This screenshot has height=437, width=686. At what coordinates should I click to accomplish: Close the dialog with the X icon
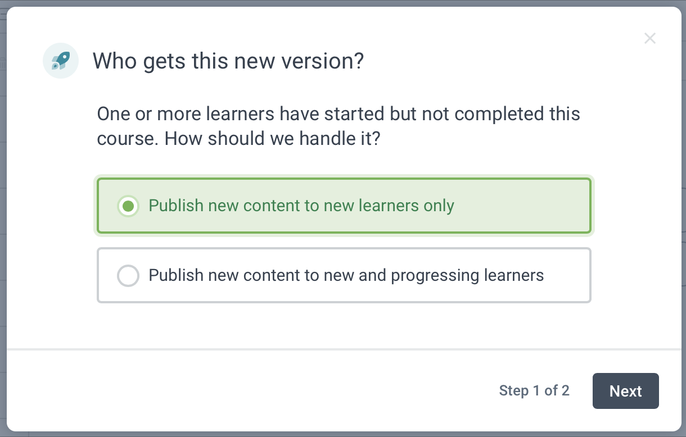[x=650, y=39]
